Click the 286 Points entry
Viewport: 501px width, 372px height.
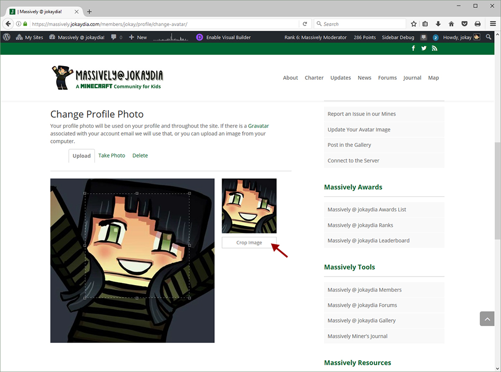(x=364, y=37)
